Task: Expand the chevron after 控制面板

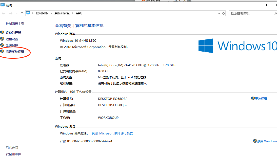Action: 51,13
